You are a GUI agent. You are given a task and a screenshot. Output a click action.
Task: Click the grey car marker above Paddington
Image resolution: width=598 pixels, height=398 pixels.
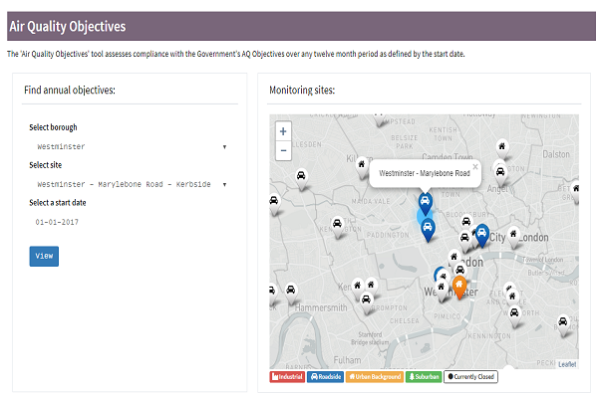click(x=339, y=227)
